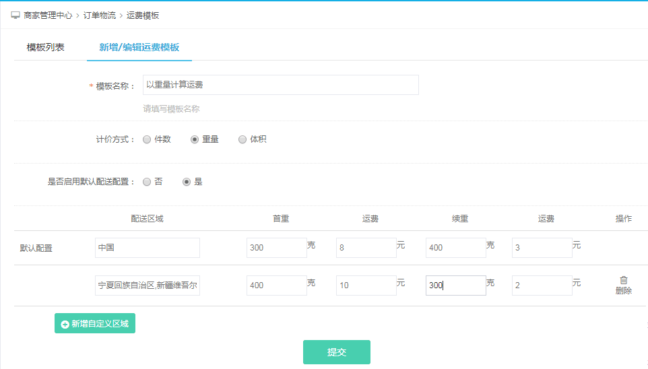This screenshot has width=648, height=369.
Task: Click the 模板名称 text field
Action: pos(280,85)
